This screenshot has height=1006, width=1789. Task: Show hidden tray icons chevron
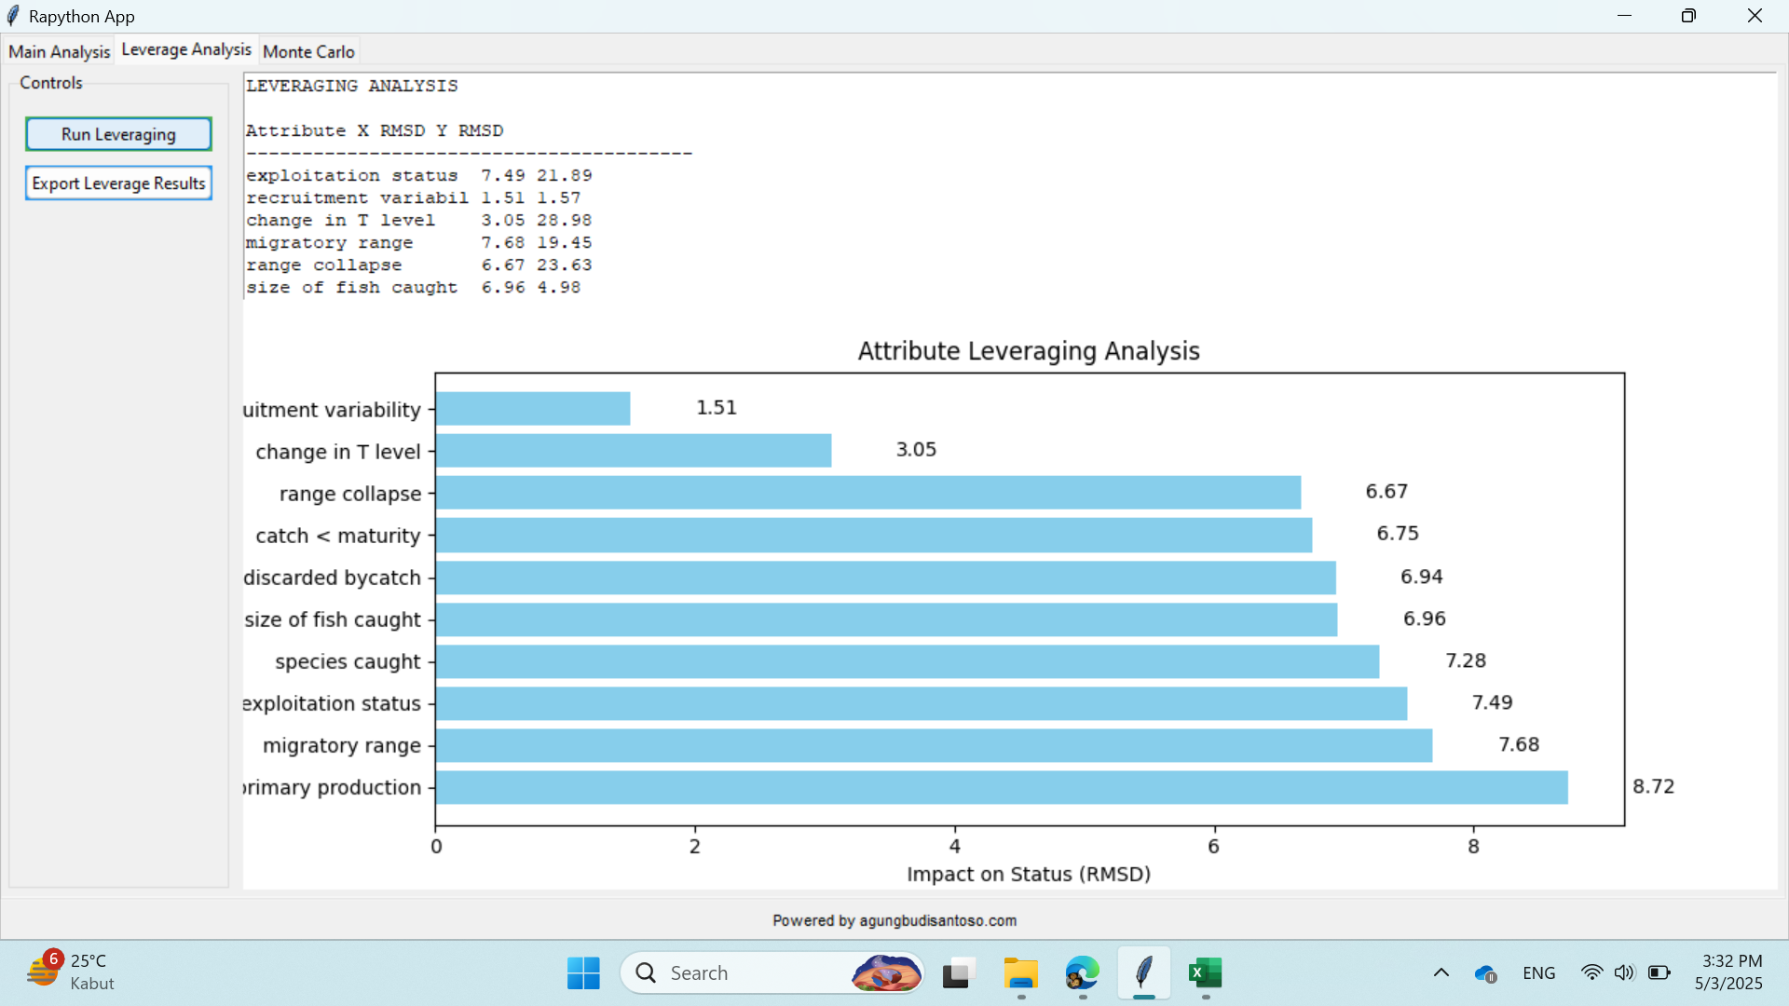click(x=1441, y=973)
